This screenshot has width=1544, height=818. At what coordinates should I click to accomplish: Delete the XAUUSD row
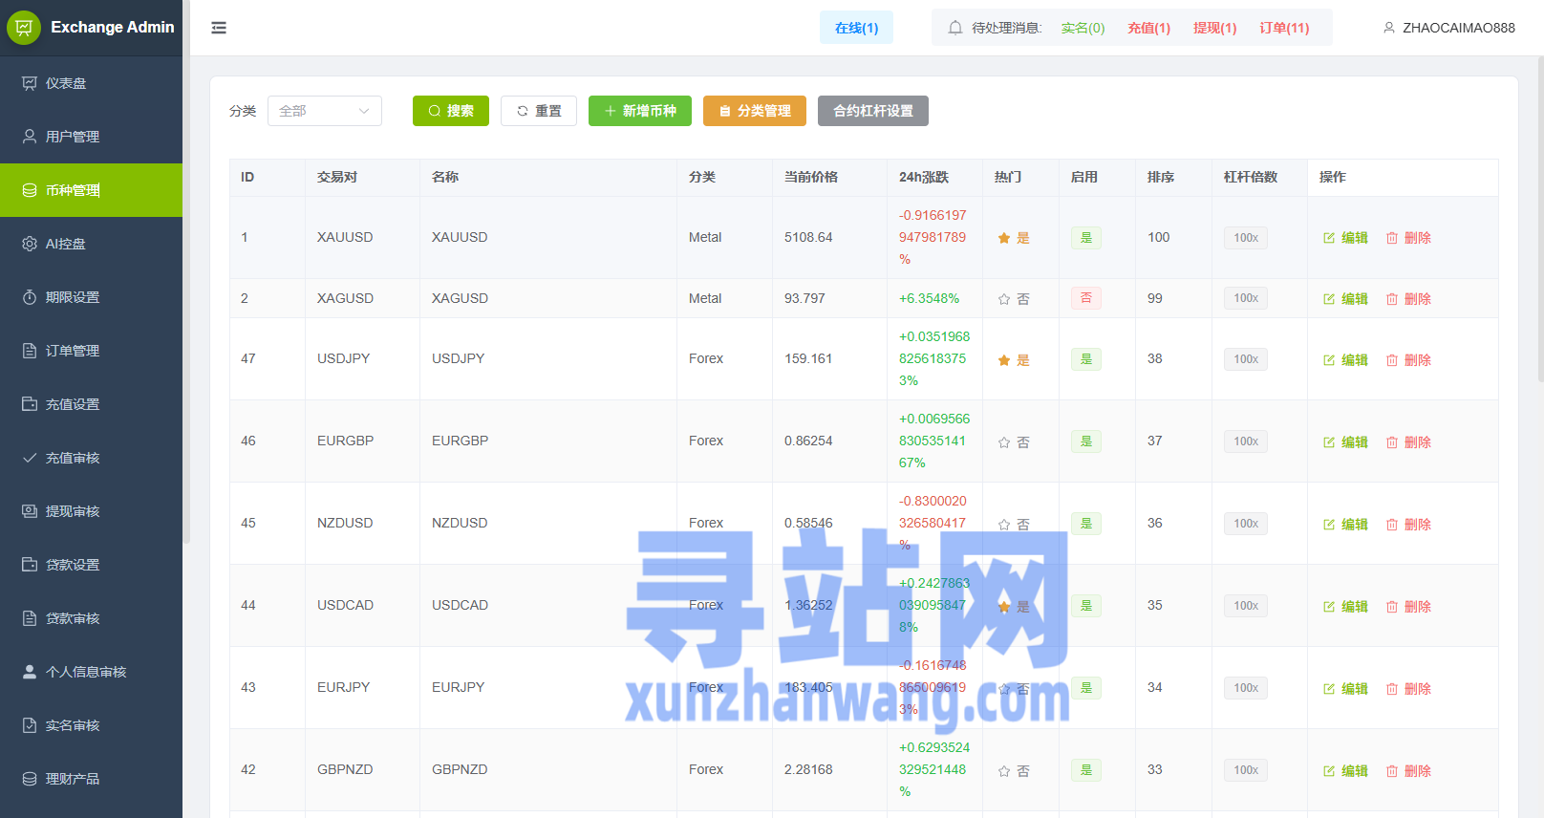click(1408, 238)
